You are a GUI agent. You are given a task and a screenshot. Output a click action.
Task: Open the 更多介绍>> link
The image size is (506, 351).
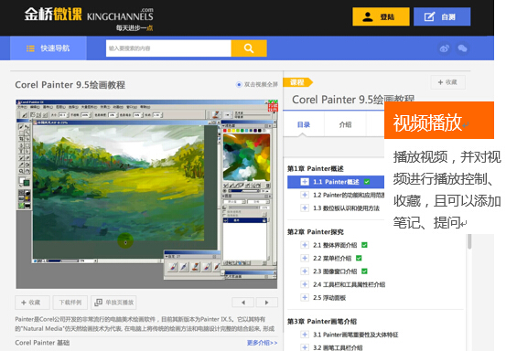coord(262,343)
